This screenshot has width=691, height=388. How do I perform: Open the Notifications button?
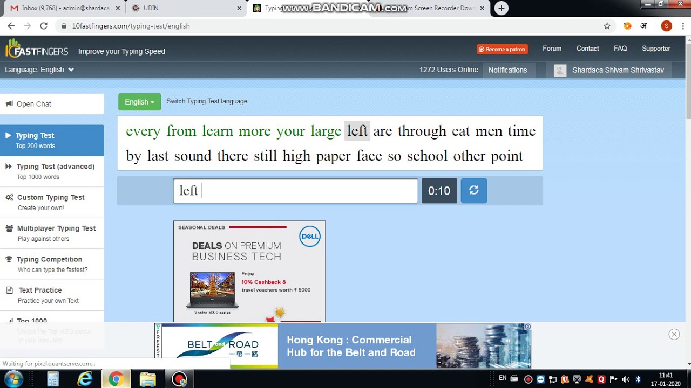[x=507, y=70]
